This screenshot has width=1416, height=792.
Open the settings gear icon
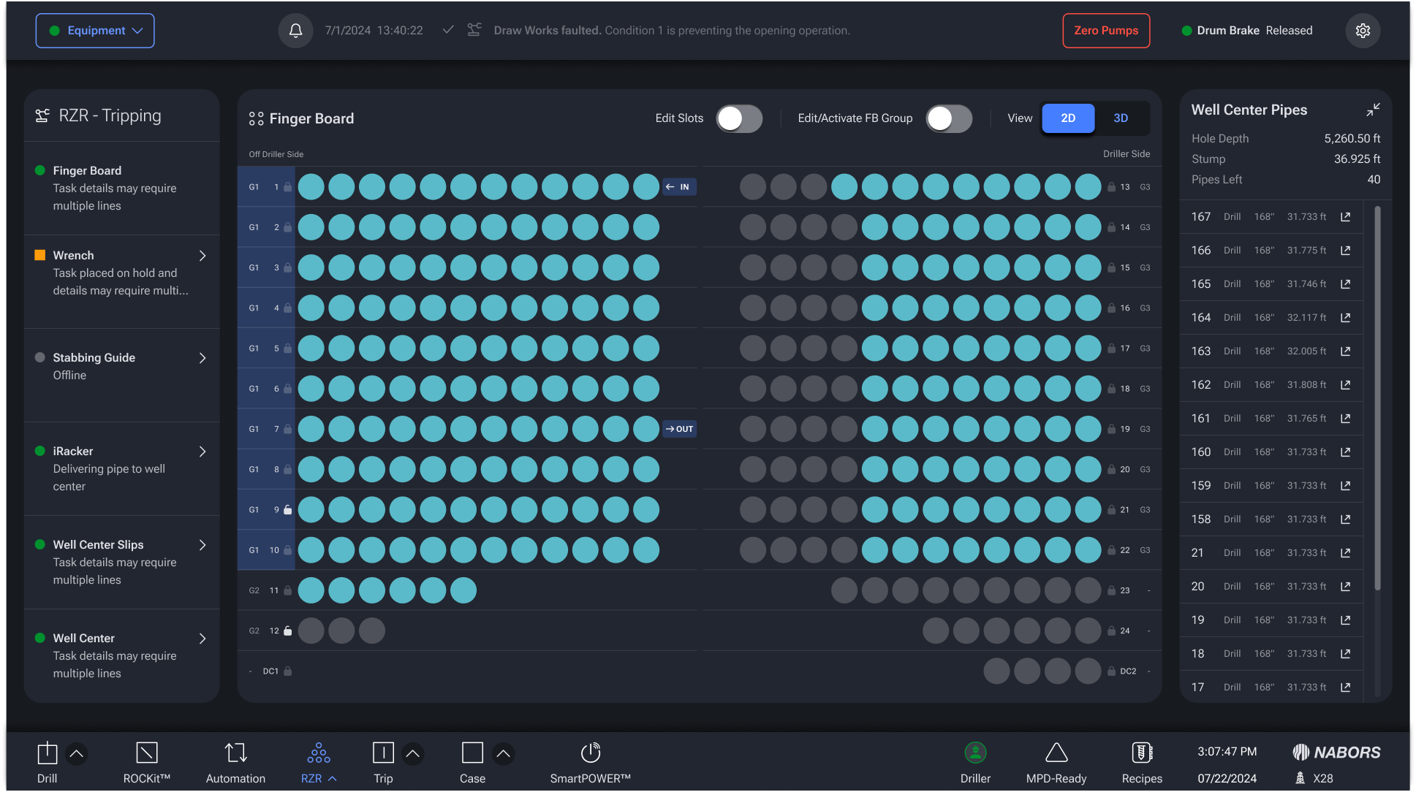pos(1363,31)
